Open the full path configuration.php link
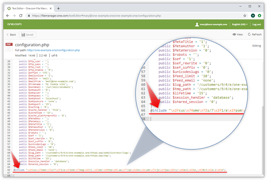 (x=56, y=50)
